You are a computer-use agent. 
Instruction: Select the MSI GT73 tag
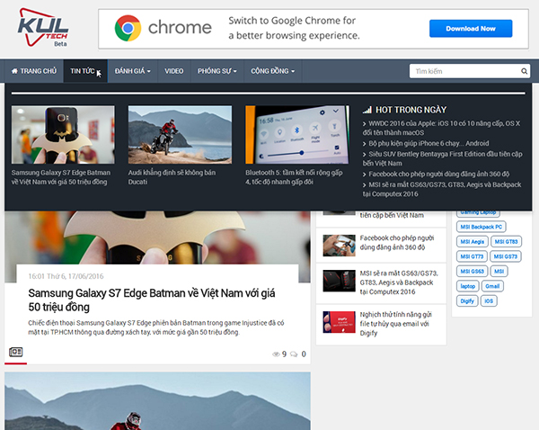[x=472, y=256]
